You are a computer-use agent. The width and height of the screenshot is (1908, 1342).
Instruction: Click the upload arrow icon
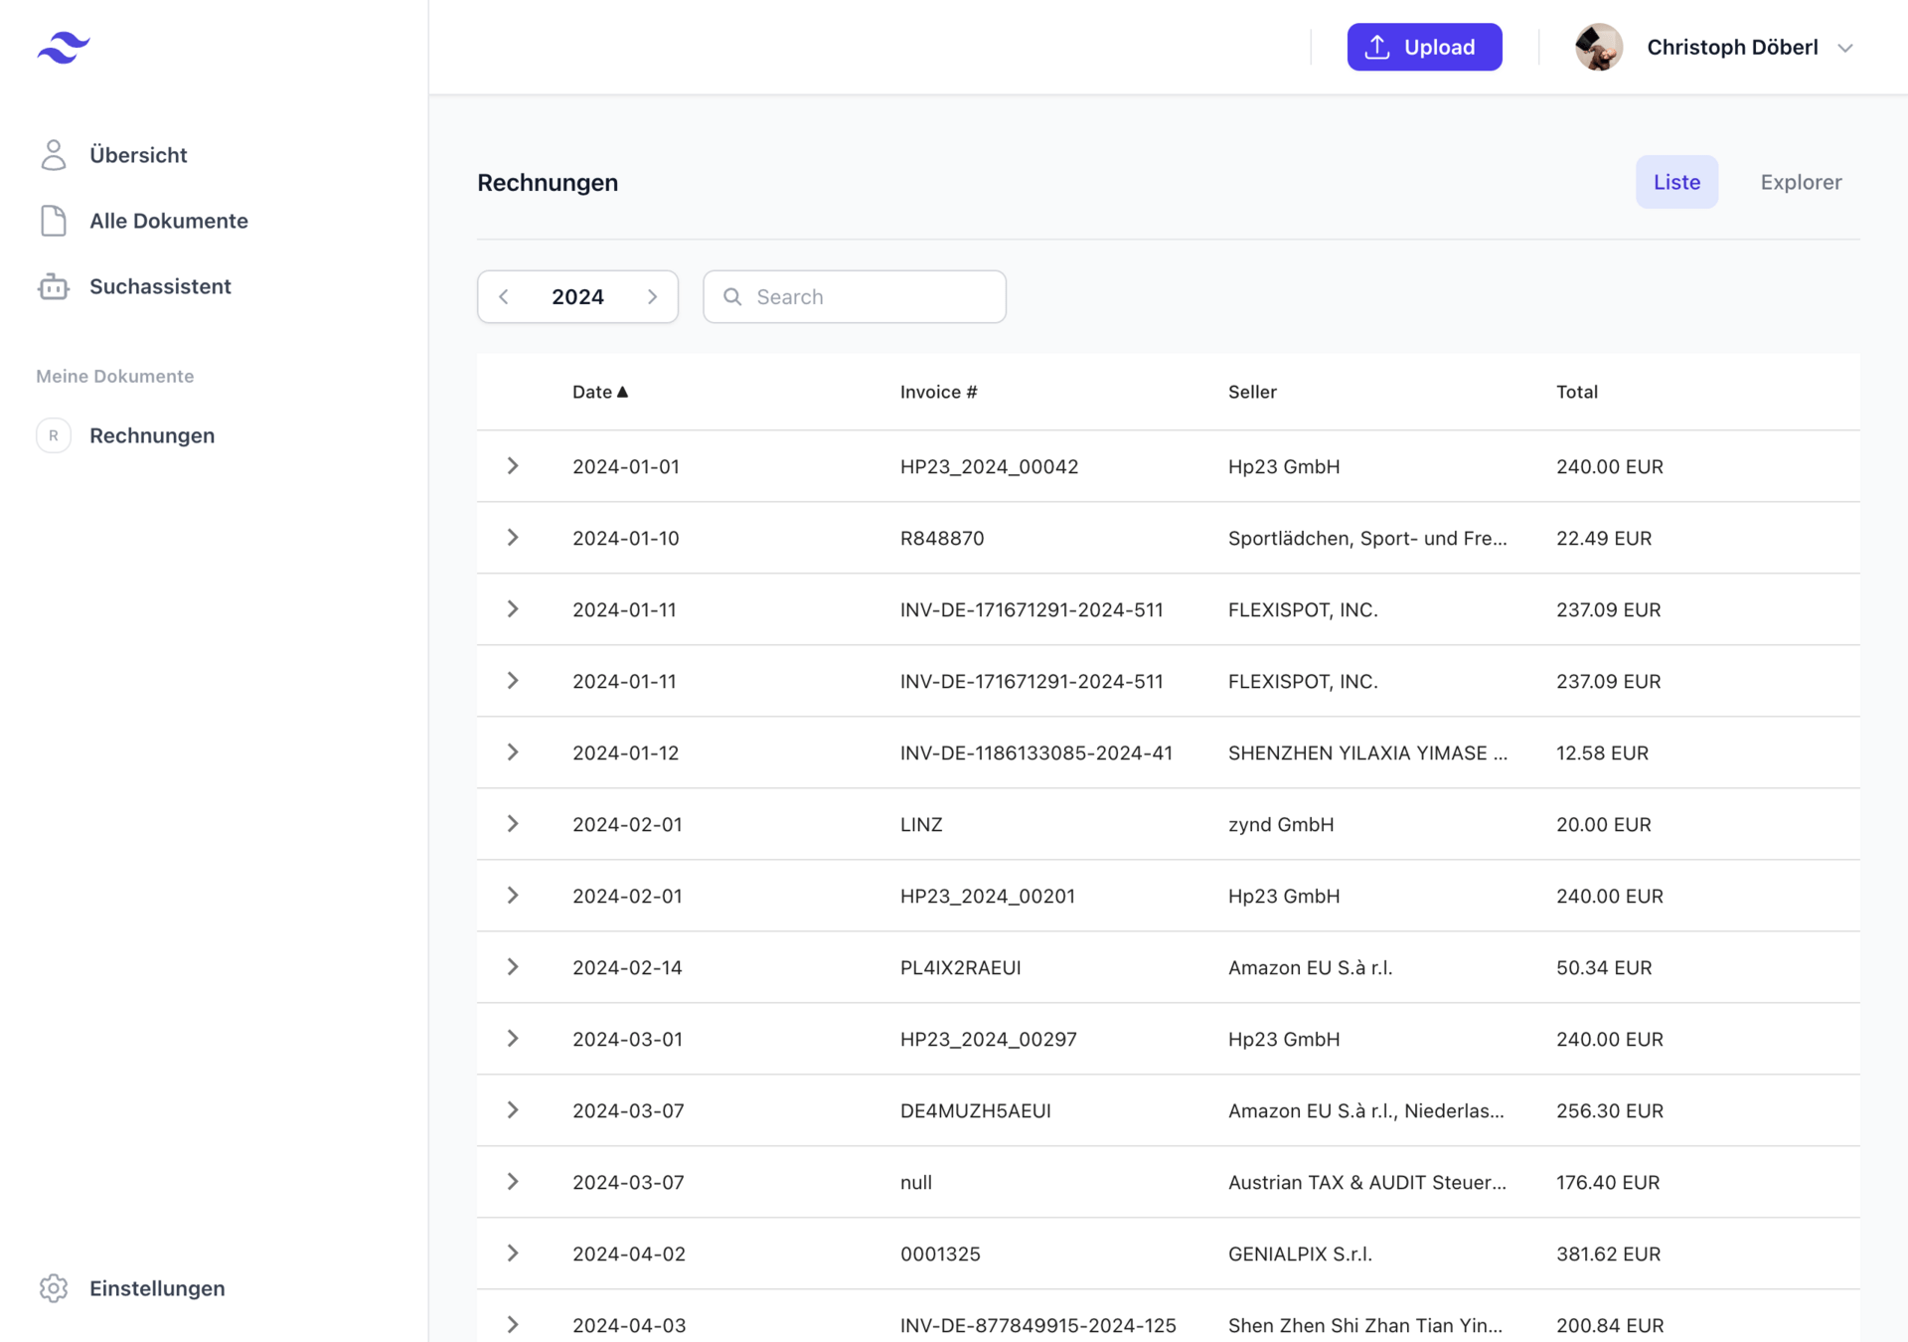pyautogui.click(x=1377, y=47)
